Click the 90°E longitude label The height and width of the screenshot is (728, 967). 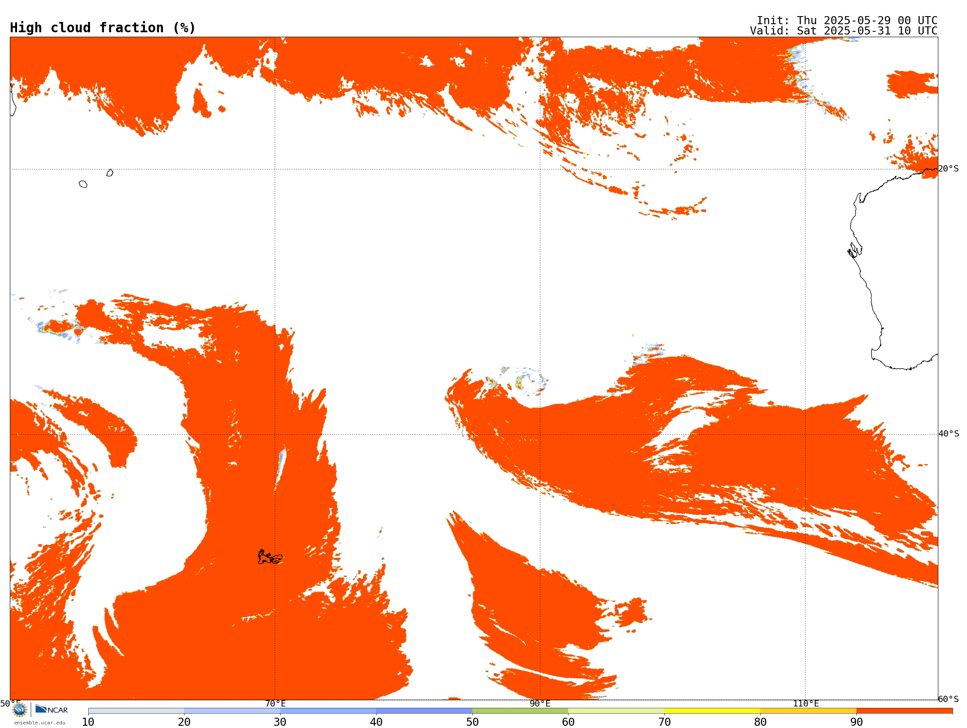click(x=540, y=703)
